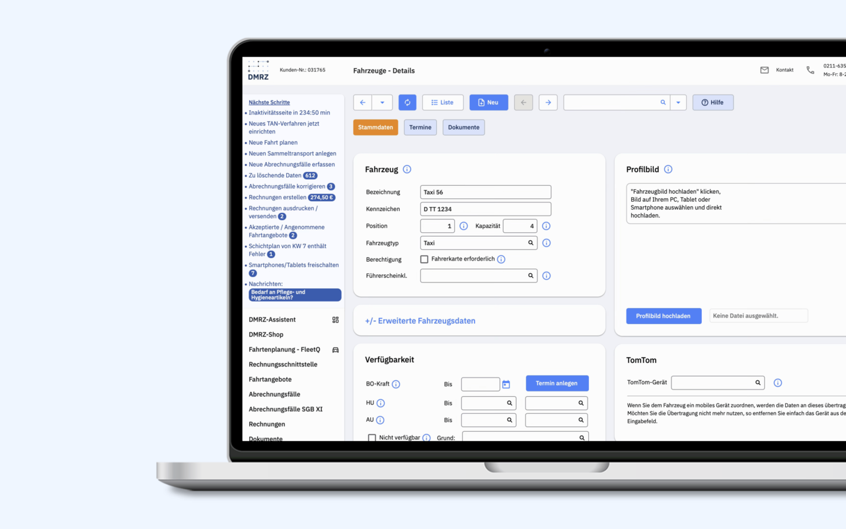Open the dropdown arrow next to search box
This screenshot has width=846, height=529.
click(x=678, y=102)
